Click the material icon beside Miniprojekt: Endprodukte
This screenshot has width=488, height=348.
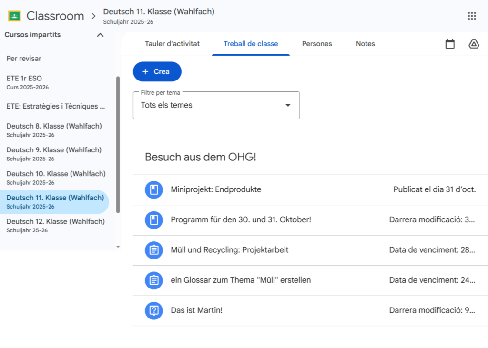(153, 190)
